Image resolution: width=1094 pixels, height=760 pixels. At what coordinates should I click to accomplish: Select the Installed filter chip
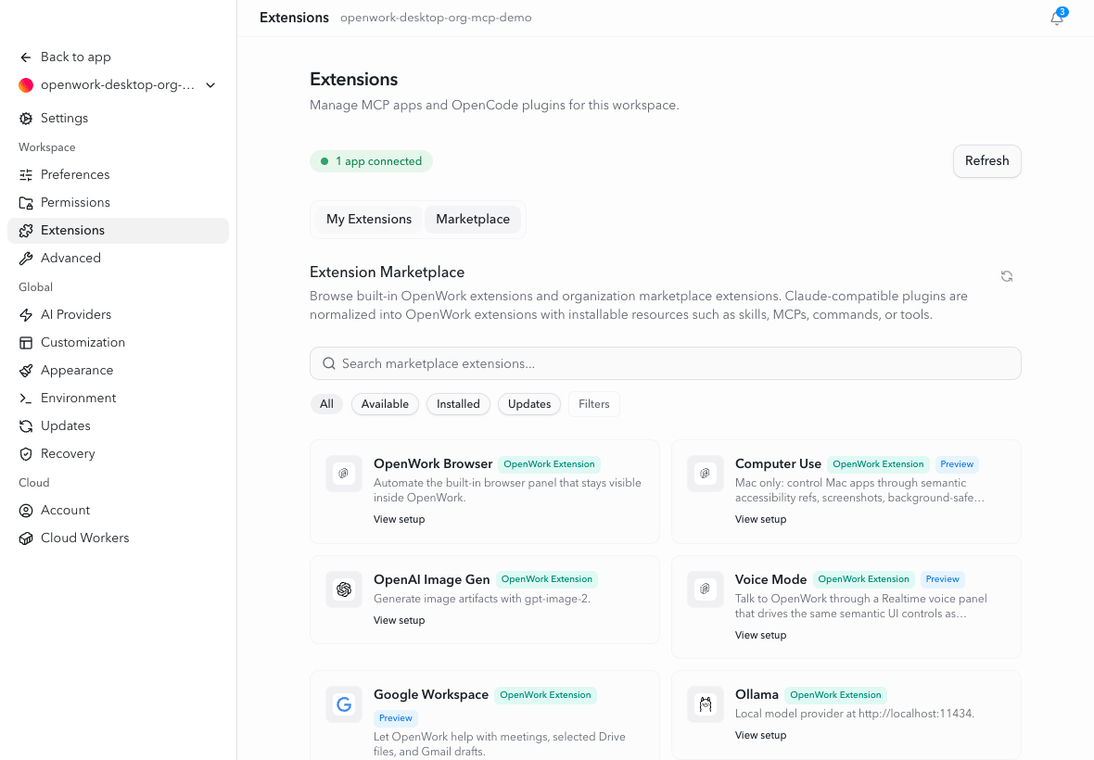[458, 404]
